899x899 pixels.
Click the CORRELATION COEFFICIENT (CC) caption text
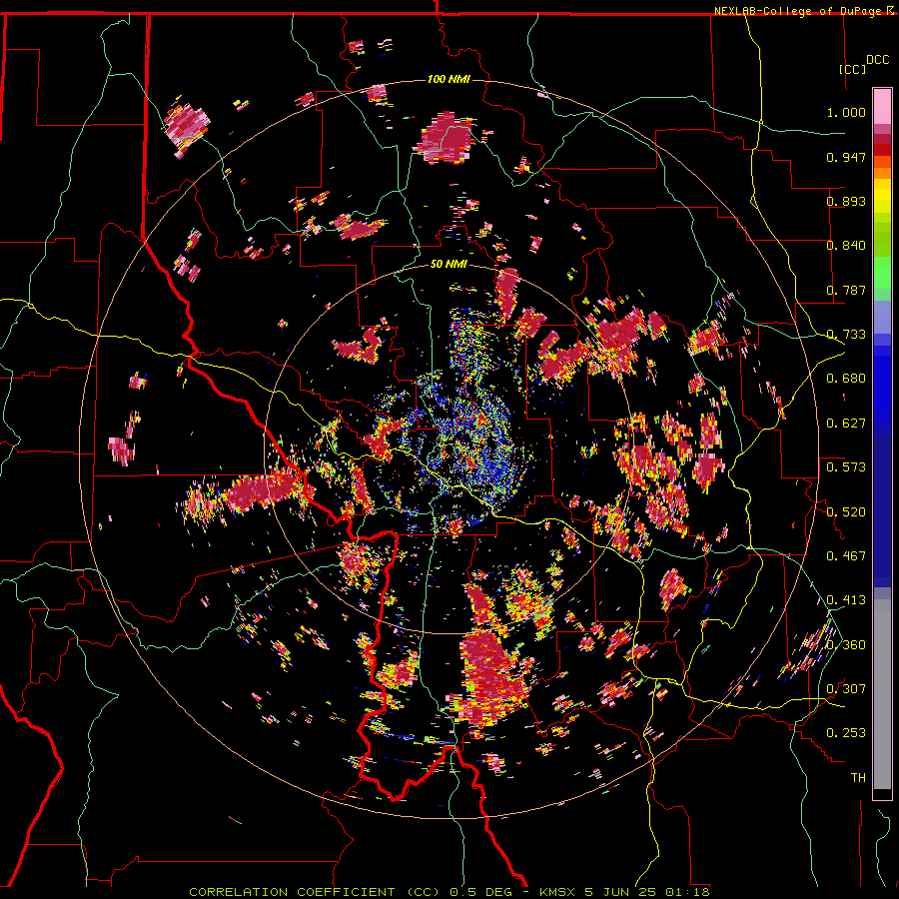coord(315,892)
